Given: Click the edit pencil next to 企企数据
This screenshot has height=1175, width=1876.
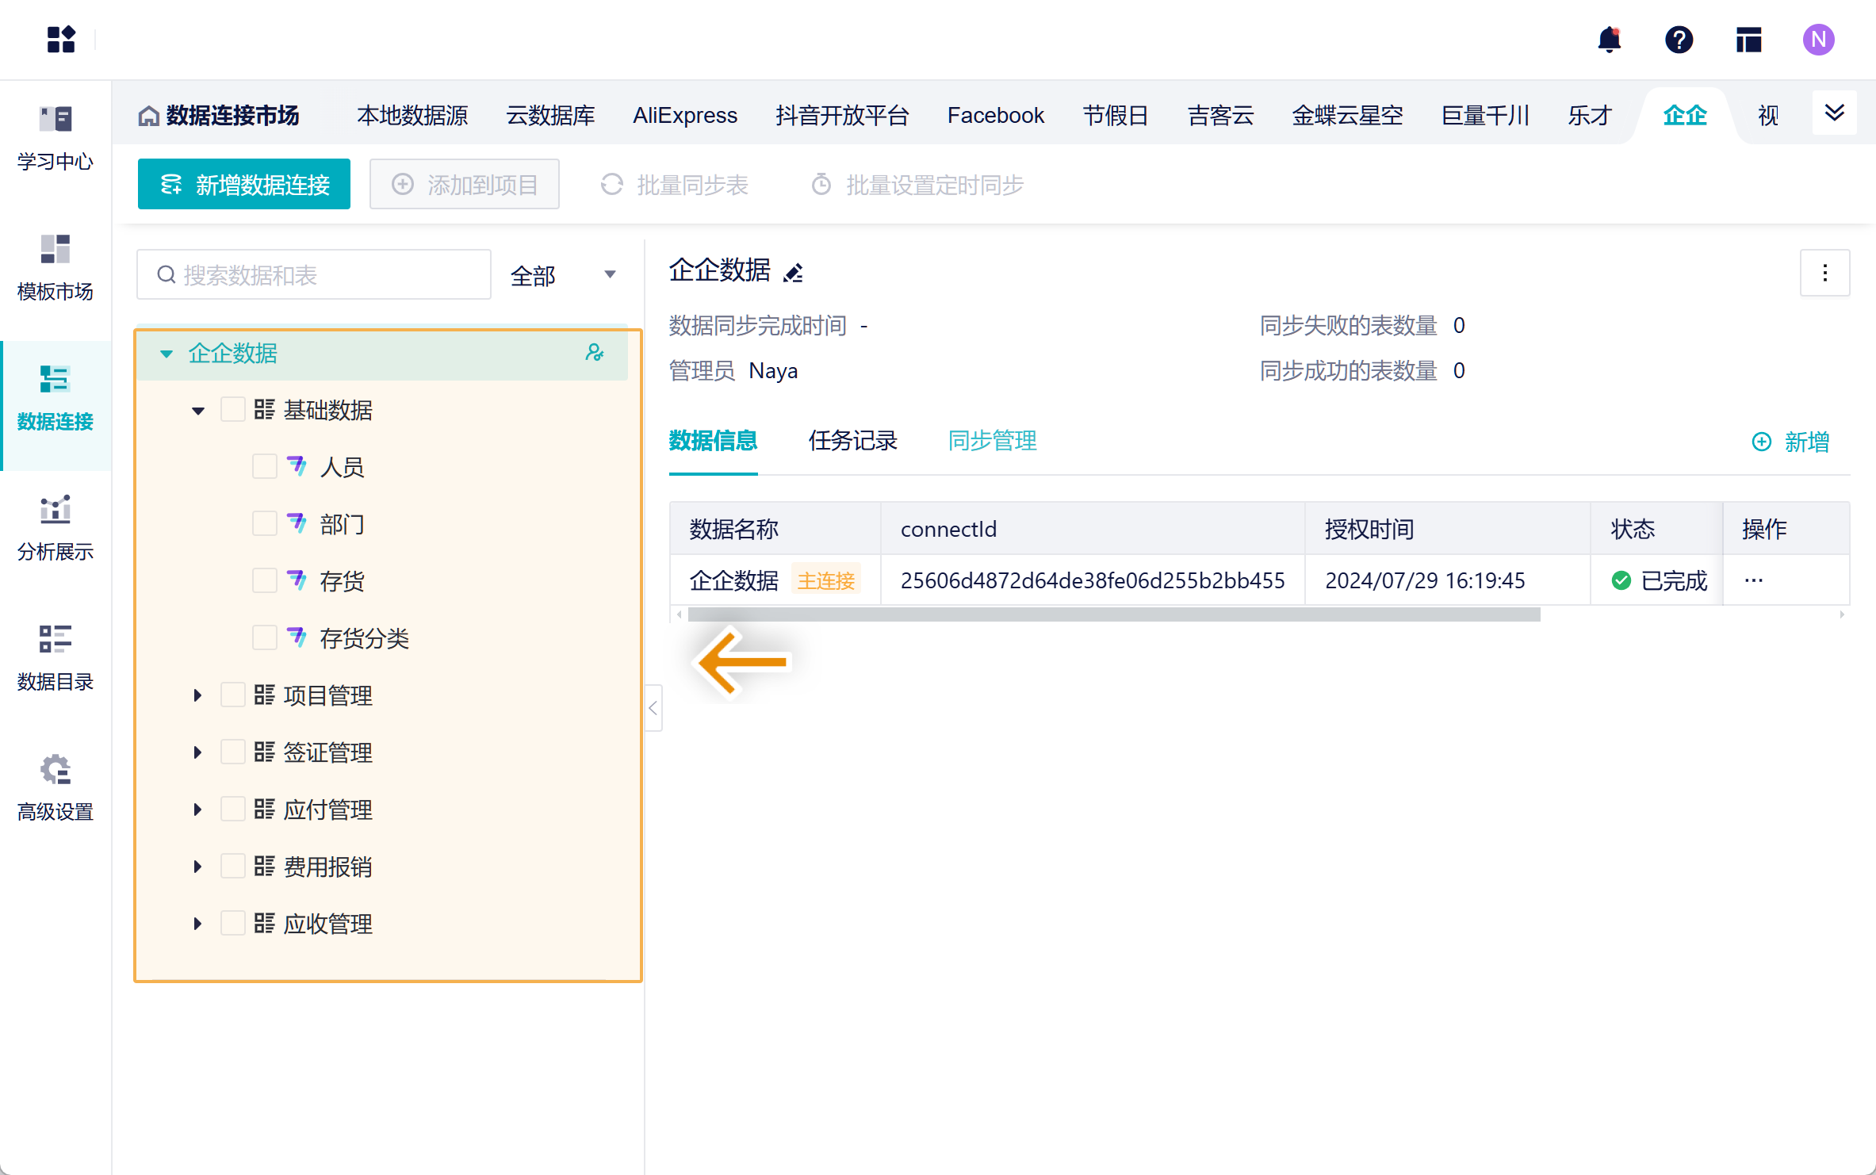Looking at the screenshot, I should [793, 273].
